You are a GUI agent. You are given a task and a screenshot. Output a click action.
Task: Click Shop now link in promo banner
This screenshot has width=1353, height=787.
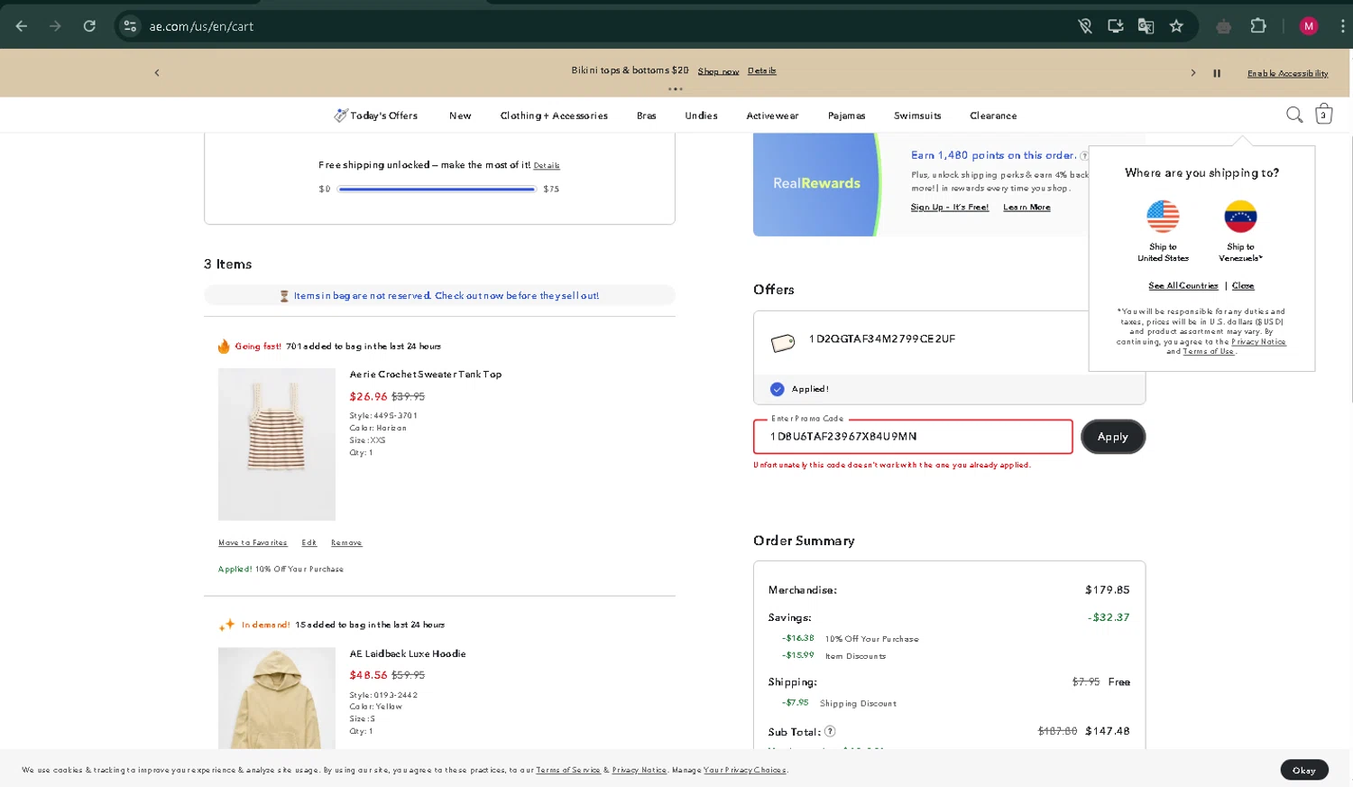click(718, 71)
